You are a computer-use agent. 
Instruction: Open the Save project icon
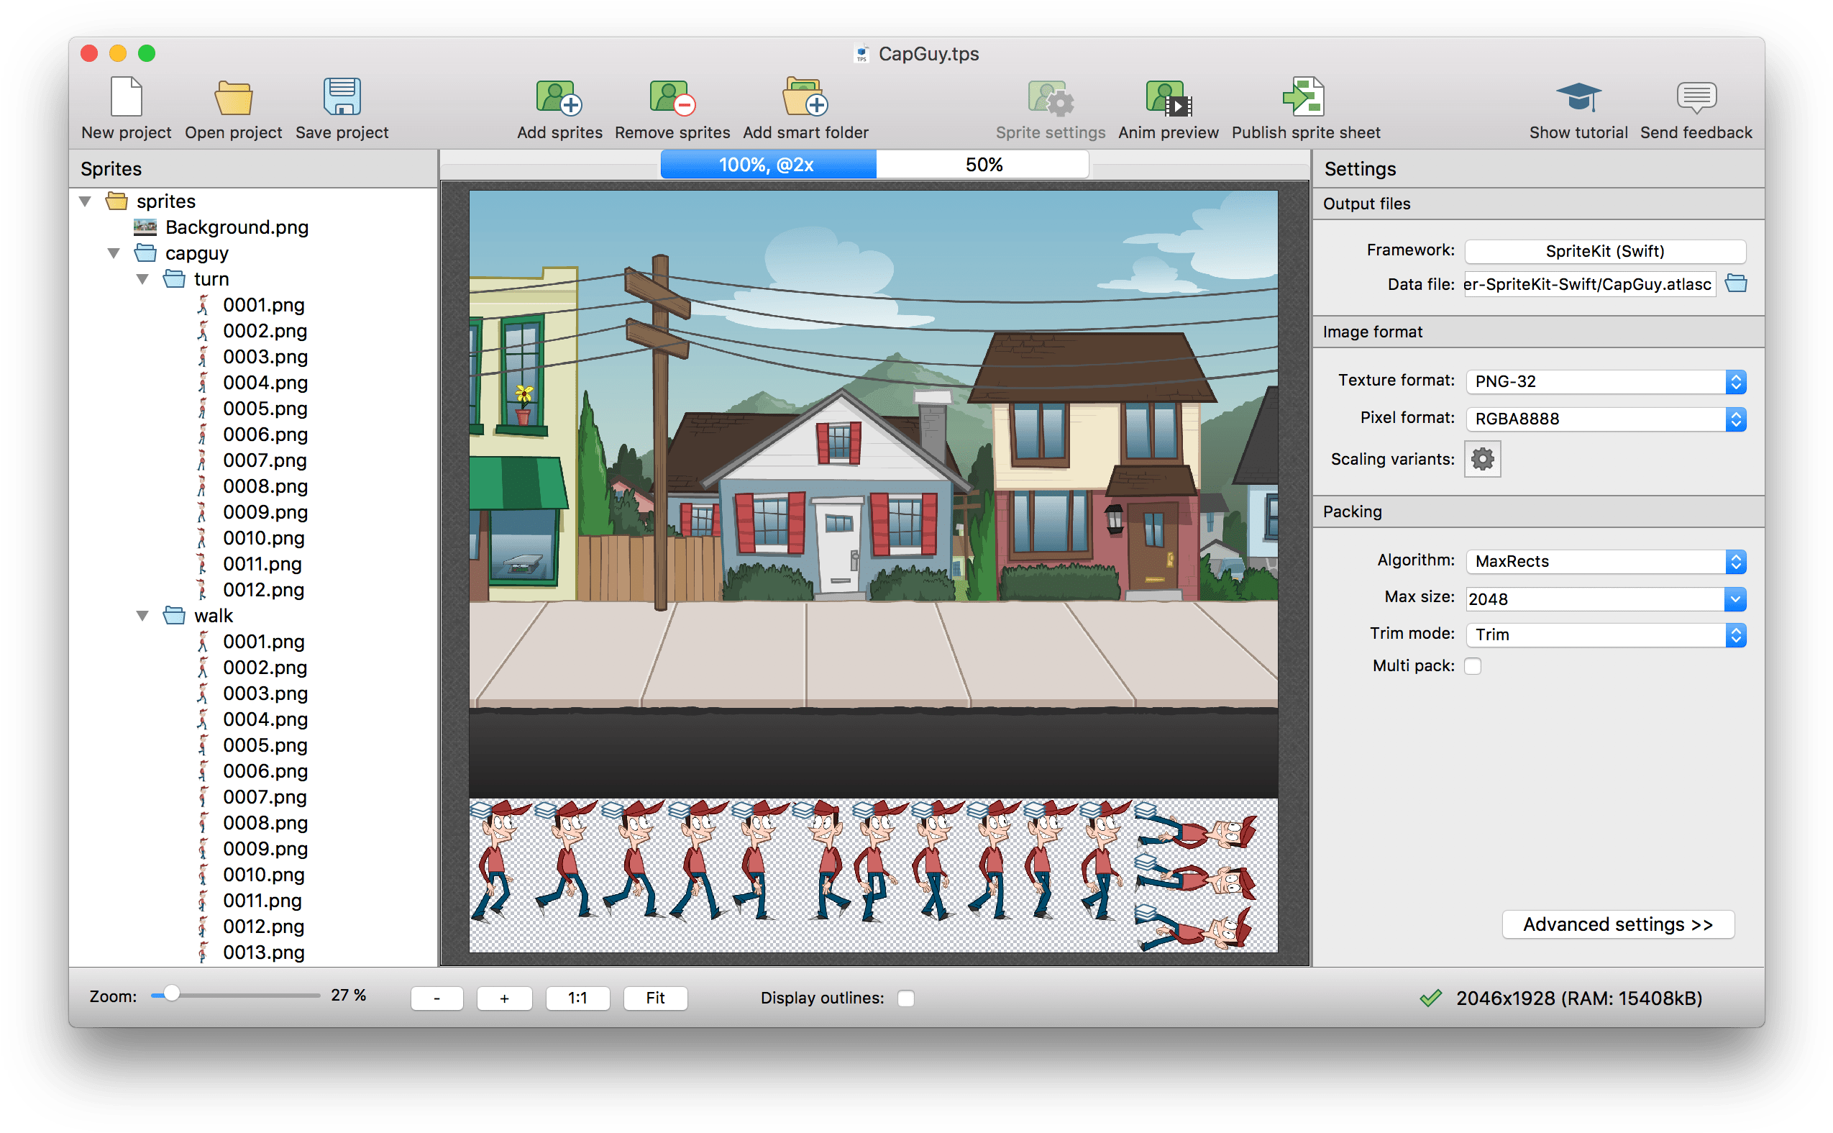point(342,105)
